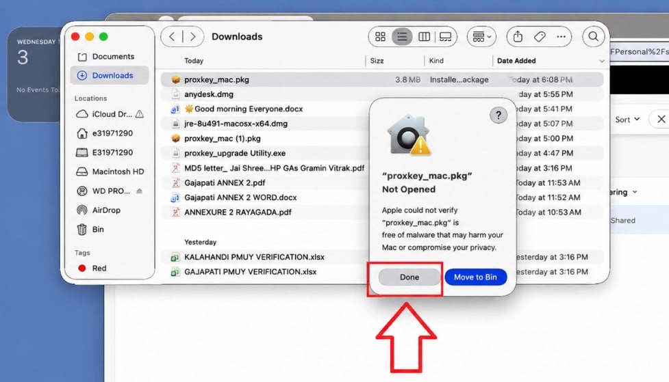This screenshot has width=669, height=382.
Task: Select Gajapati ANNEX 2.pdf file
Action: (x=225, y=182)
